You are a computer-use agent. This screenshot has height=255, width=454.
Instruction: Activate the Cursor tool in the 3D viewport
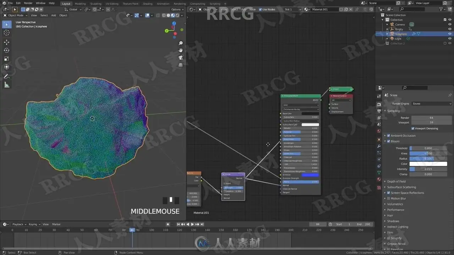pos(6,33)
